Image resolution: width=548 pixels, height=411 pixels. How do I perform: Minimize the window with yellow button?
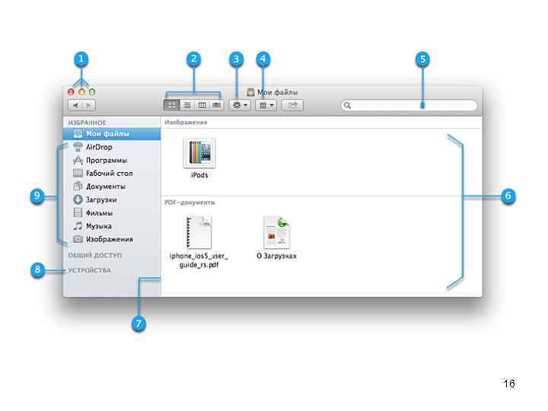[x=81, y=92]
